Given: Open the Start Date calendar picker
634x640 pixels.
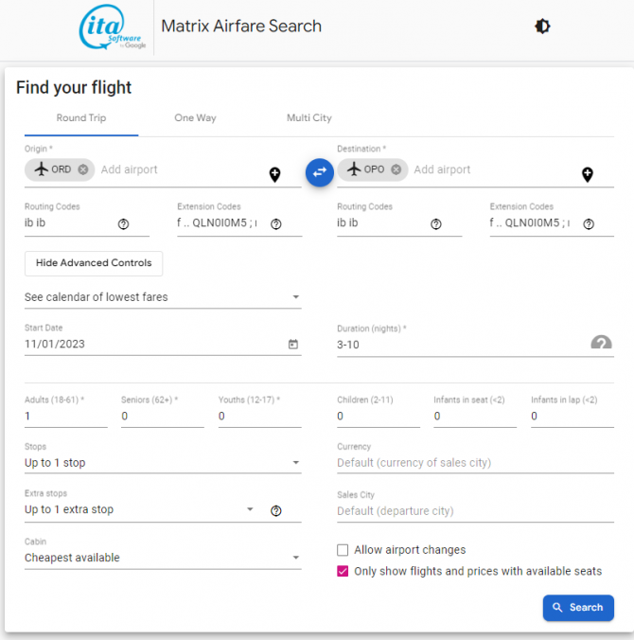Looking at the screenshot, I should 293,344.
